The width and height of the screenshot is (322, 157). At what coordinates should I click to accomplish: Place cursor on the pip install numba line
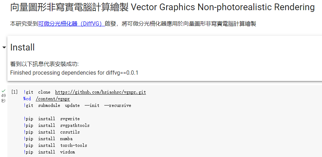[48, 139]
